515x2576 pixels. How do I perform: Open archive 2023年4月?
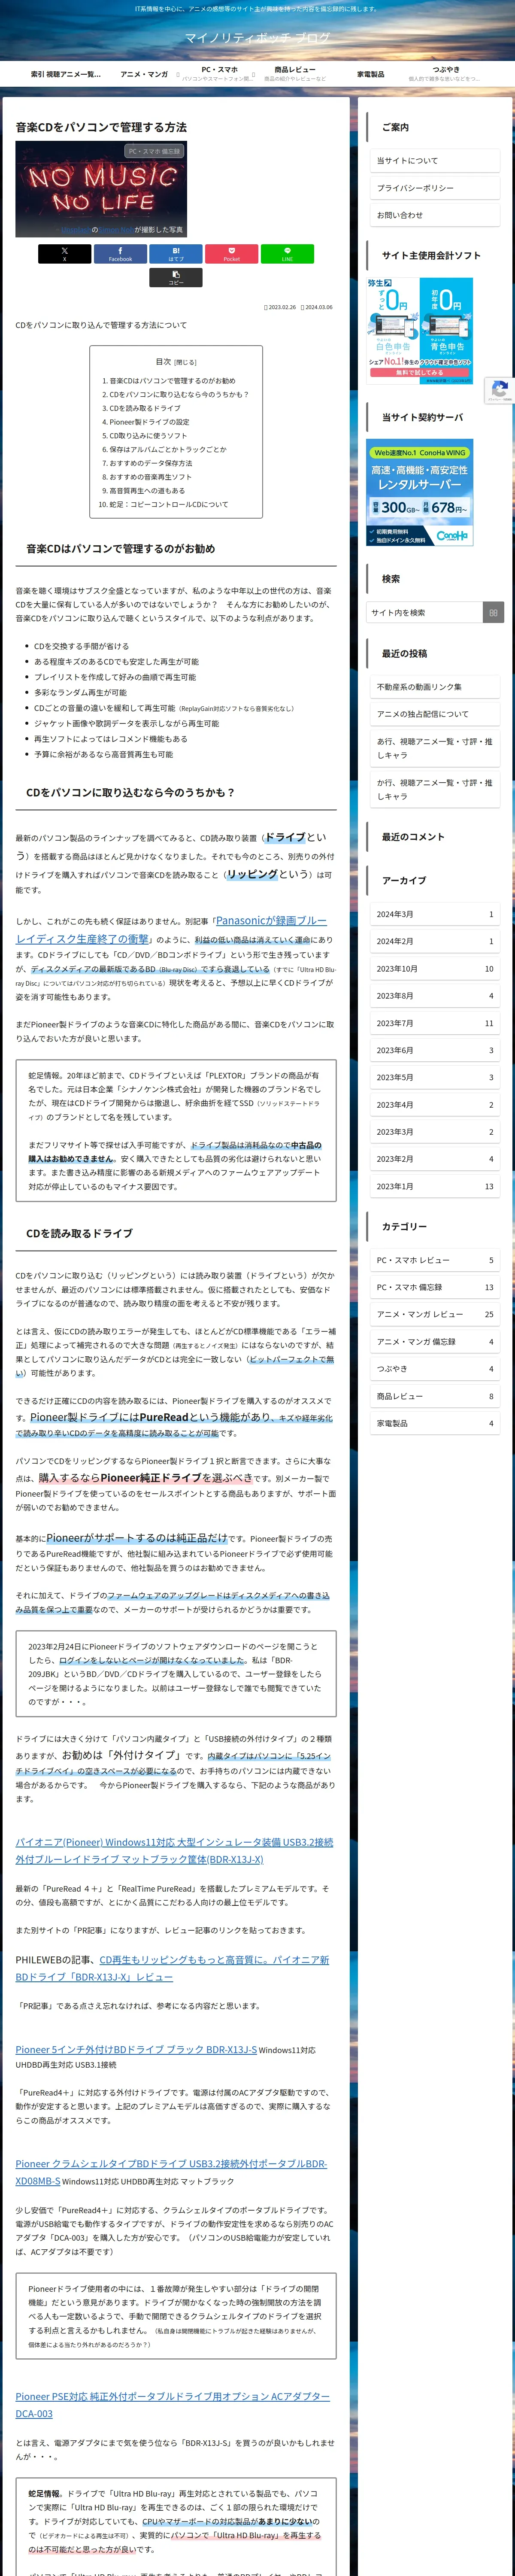[435, 1105]
